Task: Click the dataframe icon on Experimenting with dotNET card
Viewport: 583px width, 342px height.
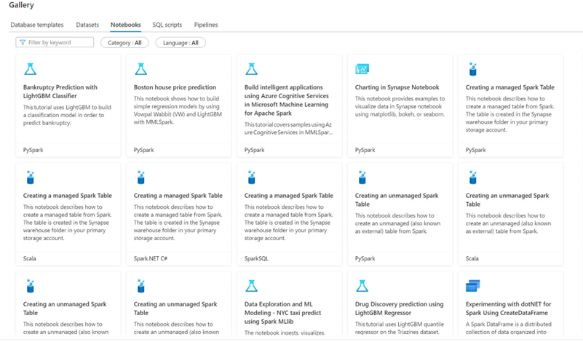Action: point(473,286)
